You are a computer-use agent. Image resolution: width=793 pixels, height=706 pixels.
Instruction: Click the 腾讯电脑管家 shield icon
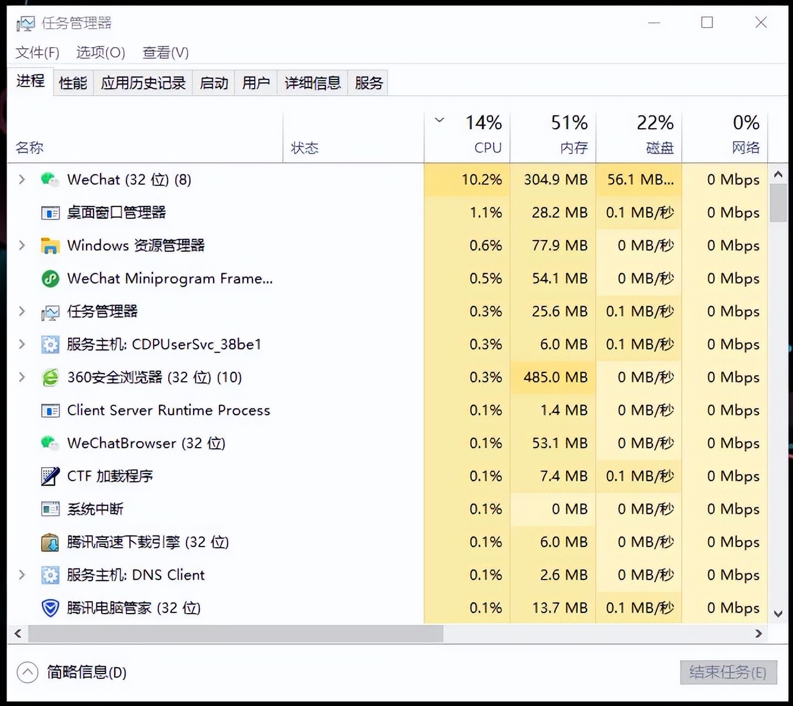point(49,608)
